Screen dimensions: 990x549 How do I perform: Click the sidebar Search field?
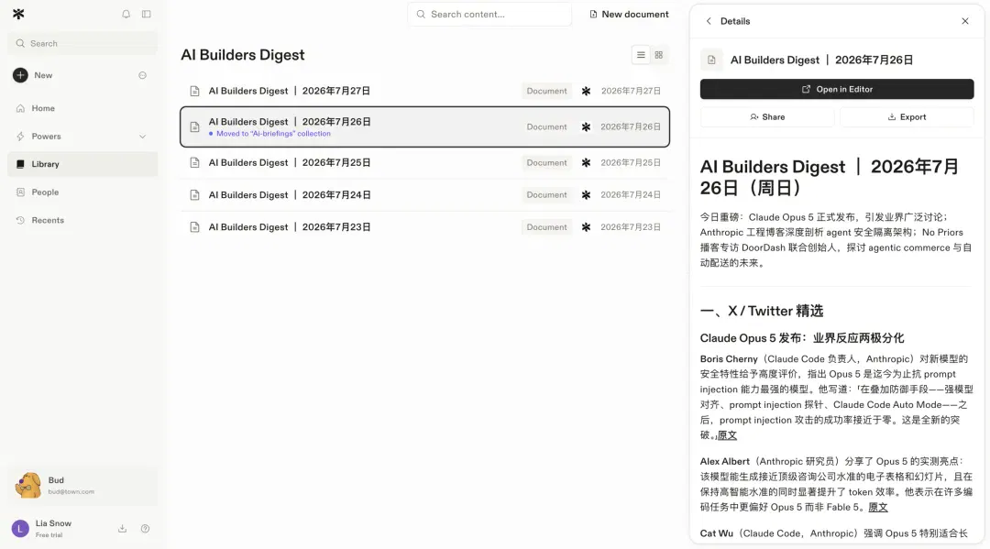tap(82, 44)
